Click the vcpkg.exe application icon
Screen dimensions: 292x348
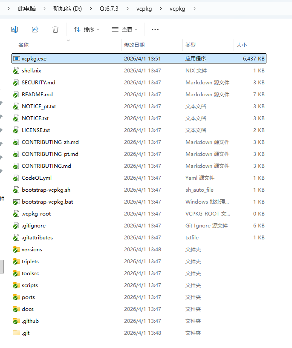16,59
